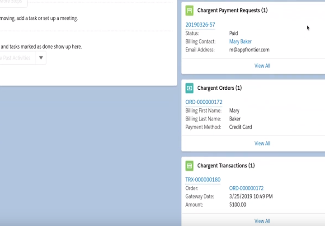Click the More Steps button
This screenshot has width=325, height=226.
pyautogui.click(x=13, y=3)
